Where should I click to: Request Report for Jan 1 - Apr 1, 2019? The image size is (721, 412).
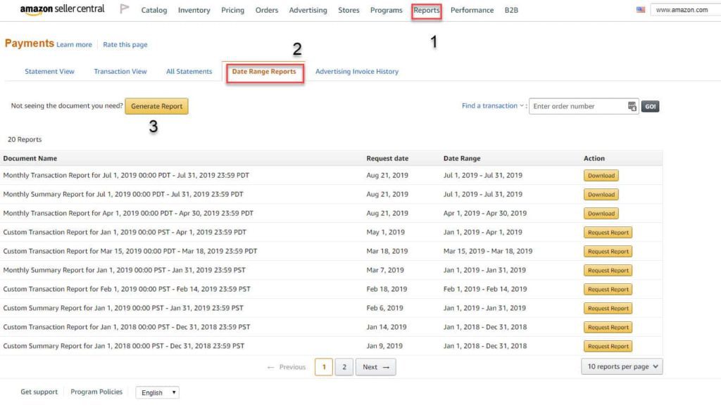tap(608, 233)
